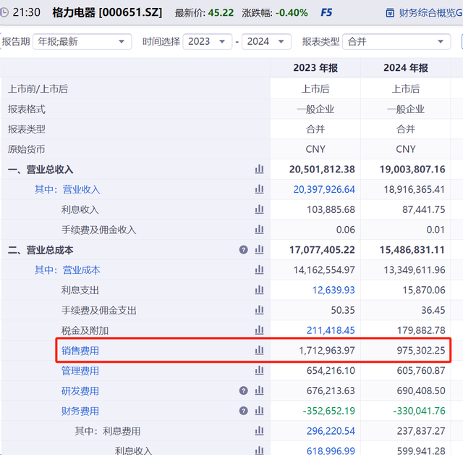Open chart icon for 手续费及佣金支出 row
463x455 pixels.
[x=259, y=310]
